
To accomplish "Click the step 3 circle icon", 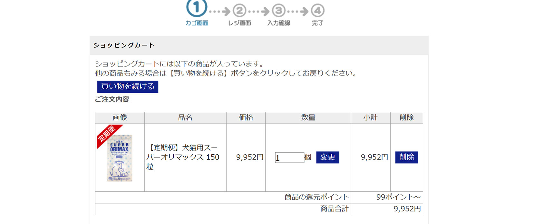I will [279, 11].
